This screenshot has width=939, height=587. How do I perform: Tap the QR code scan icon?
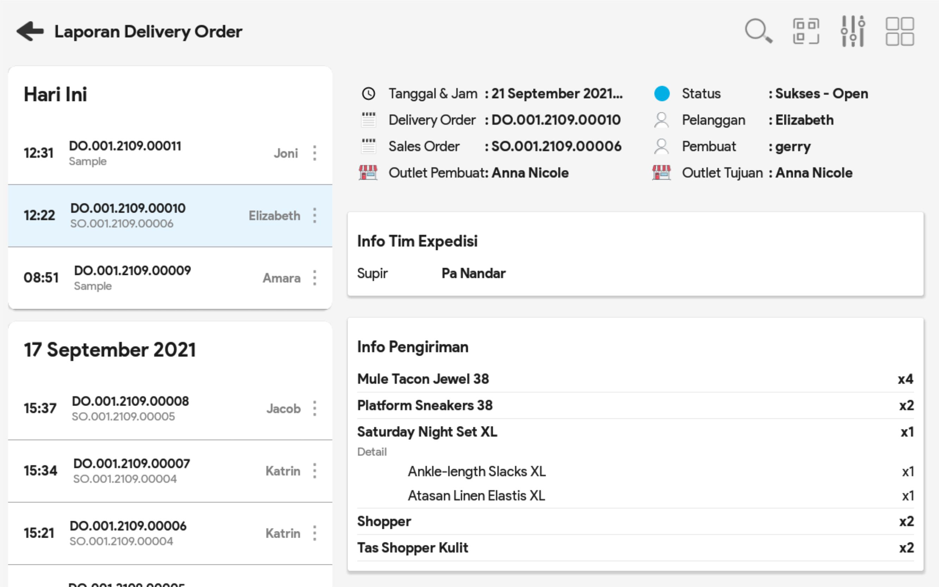click(x=806, y=31)
